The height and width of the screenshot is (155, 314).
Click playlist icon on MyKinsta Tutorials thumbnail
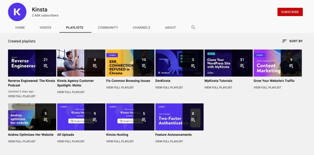coord(242,66)
